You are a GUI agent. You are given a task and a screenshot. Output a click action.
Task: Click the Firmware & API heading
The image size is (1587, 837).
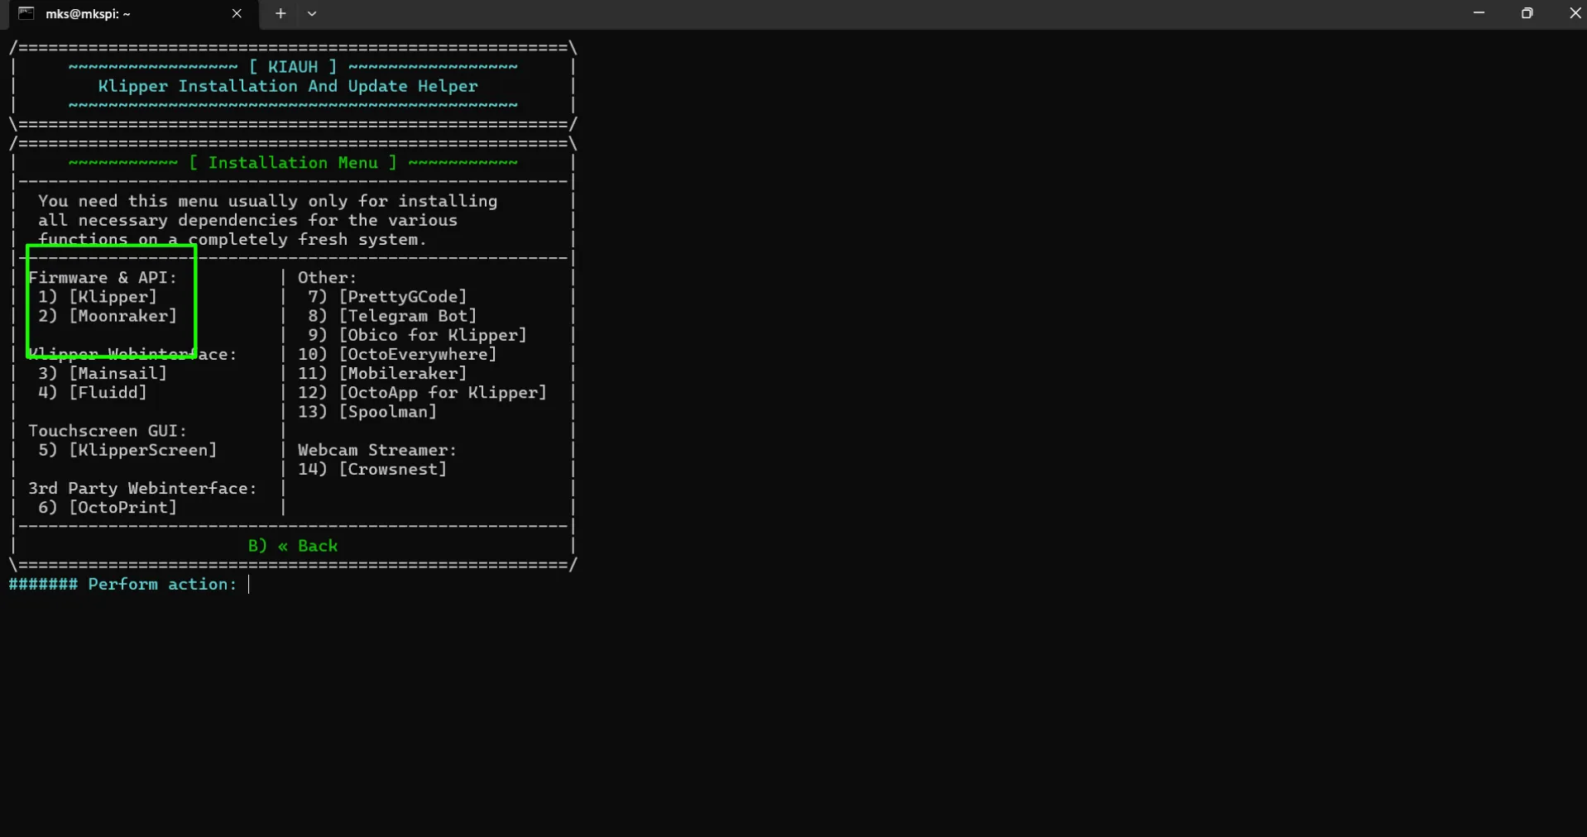(103, 278)
